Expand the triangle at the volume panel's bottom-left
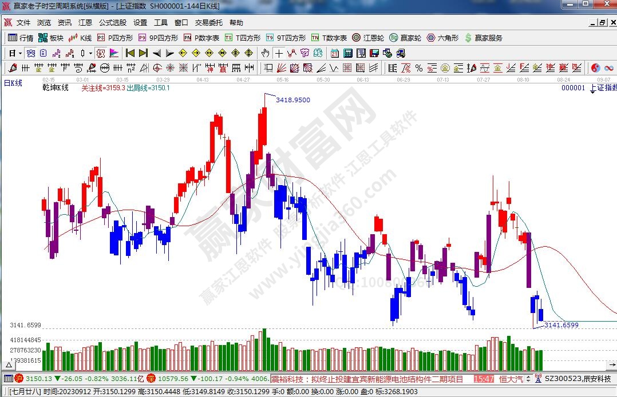The width and height of the screenshot is (617, 397). coord(9,364)
